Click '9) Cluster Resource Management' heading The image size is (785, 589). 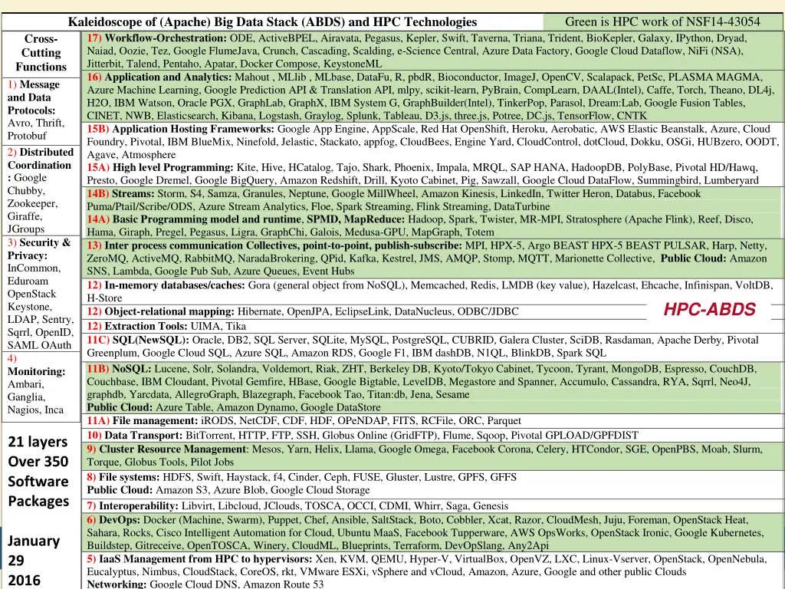[167, 449]
